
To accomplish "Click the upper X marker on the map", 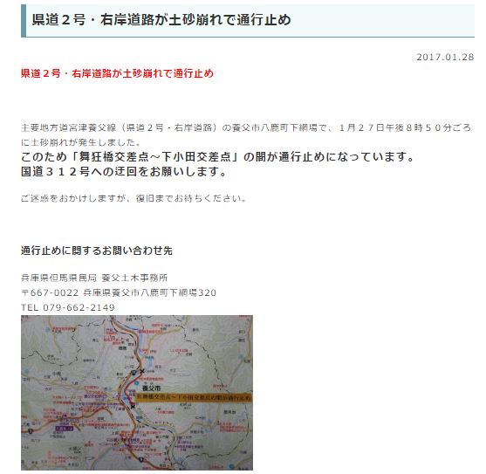I will pyautogui.click(x=142, y=371).
